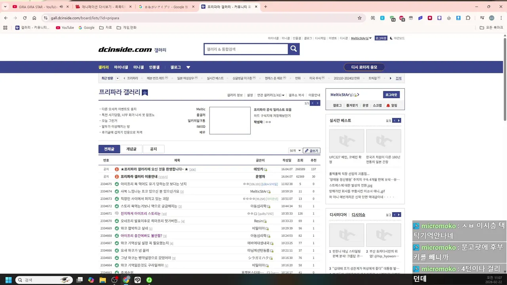The height and width of the screenshot is (285, 507).
Task: Open 모든 북마크 folder
Action: 492,28
